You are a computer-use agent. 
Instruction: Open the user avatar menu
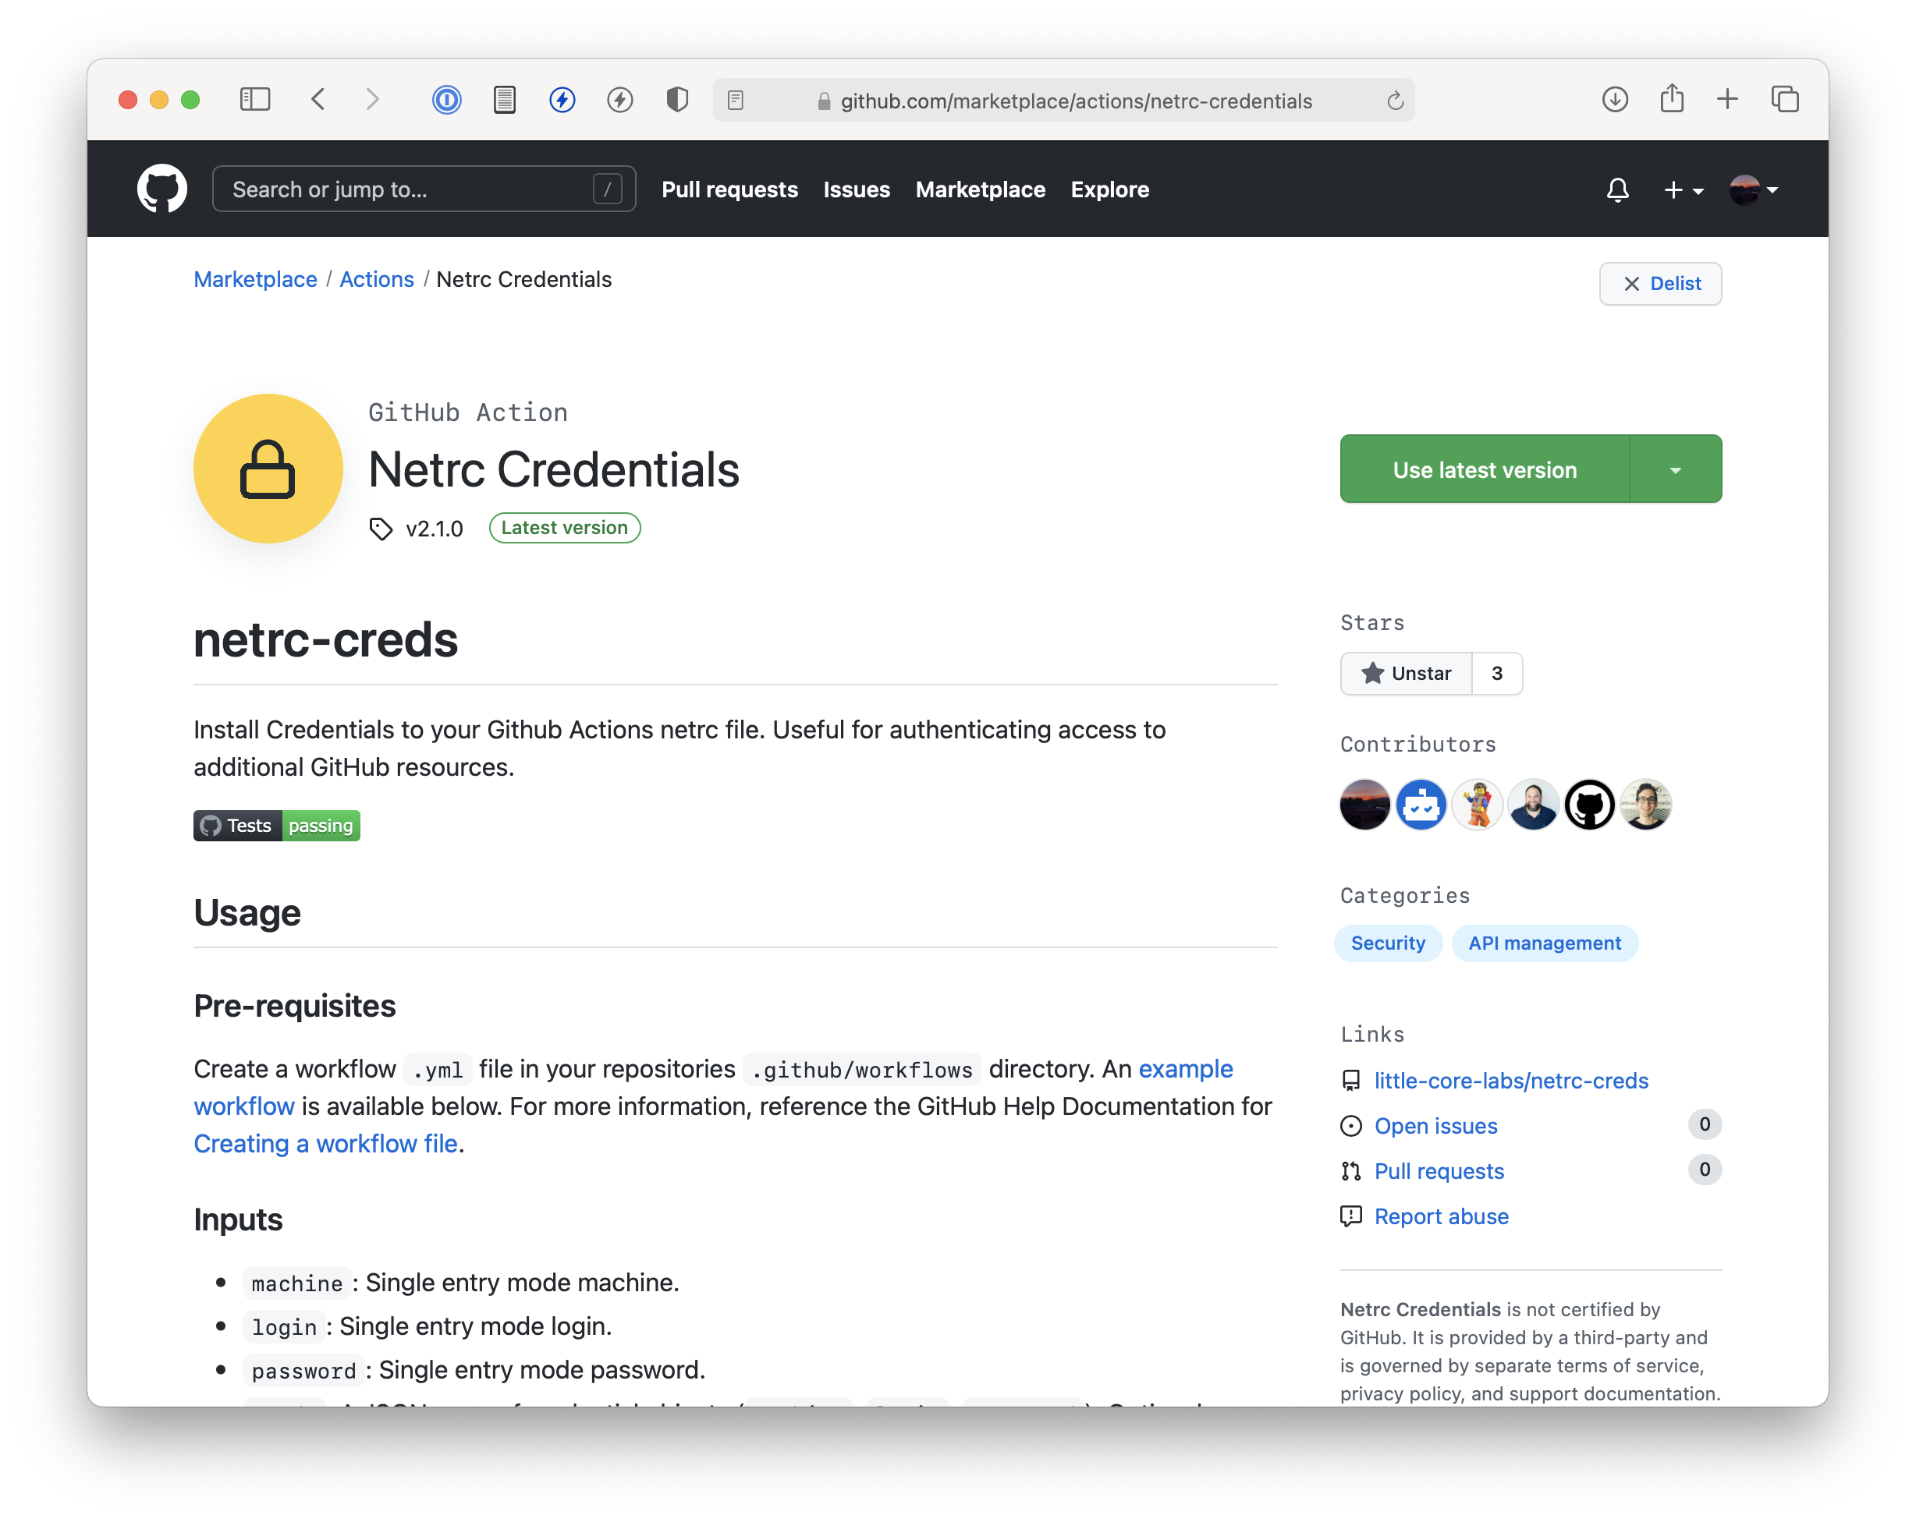point(1754,189)
